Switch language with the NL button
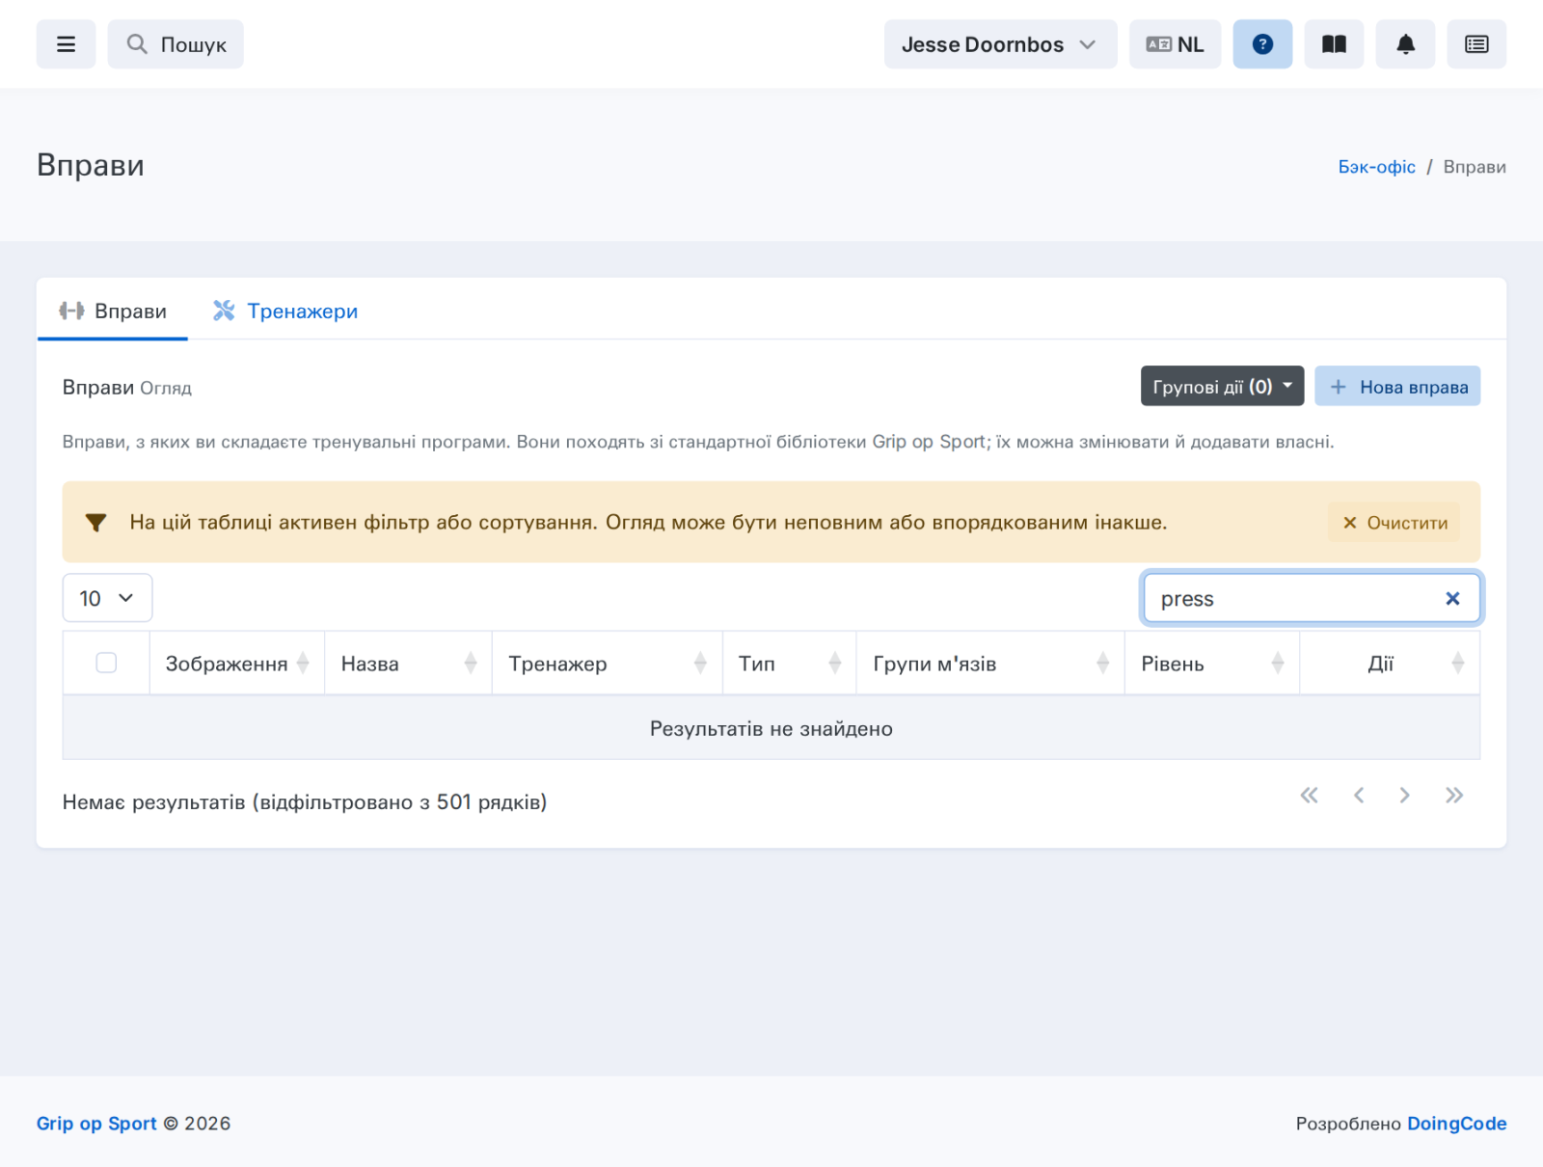This screenshot has width=1543, height=1167. click(x=1175, y=44)
